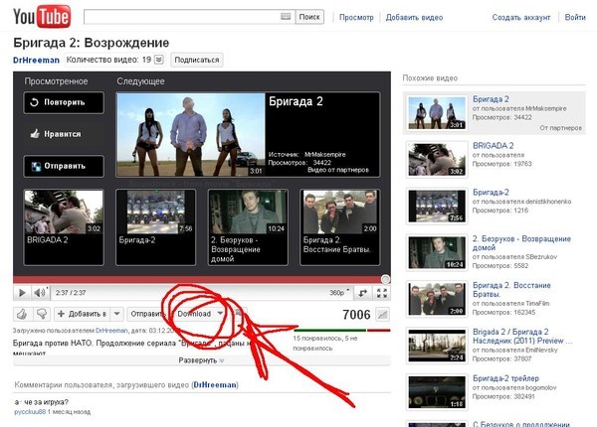Open dropdown arrow next to Добавить в

(x=116, y=314)
